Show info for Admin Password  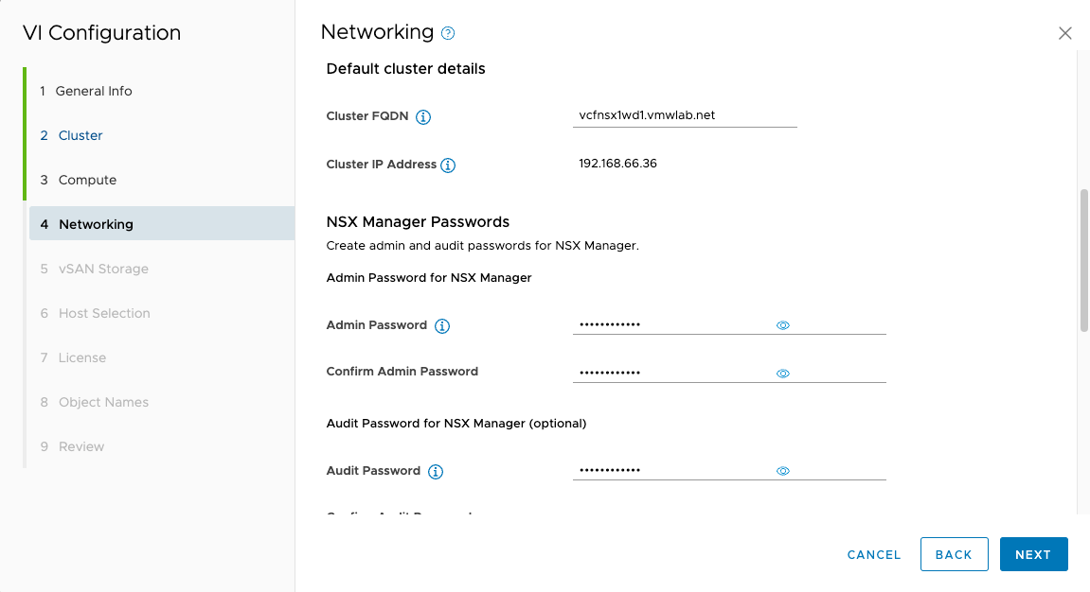tap(442, 326)
